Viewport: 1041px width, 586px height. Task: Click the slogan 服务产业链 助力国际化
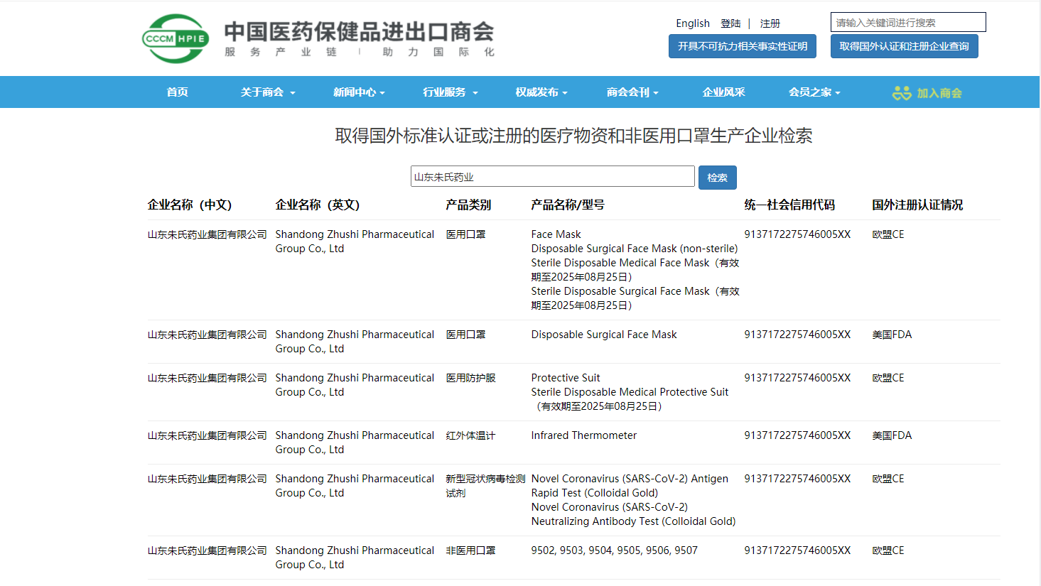pos(360,52)
